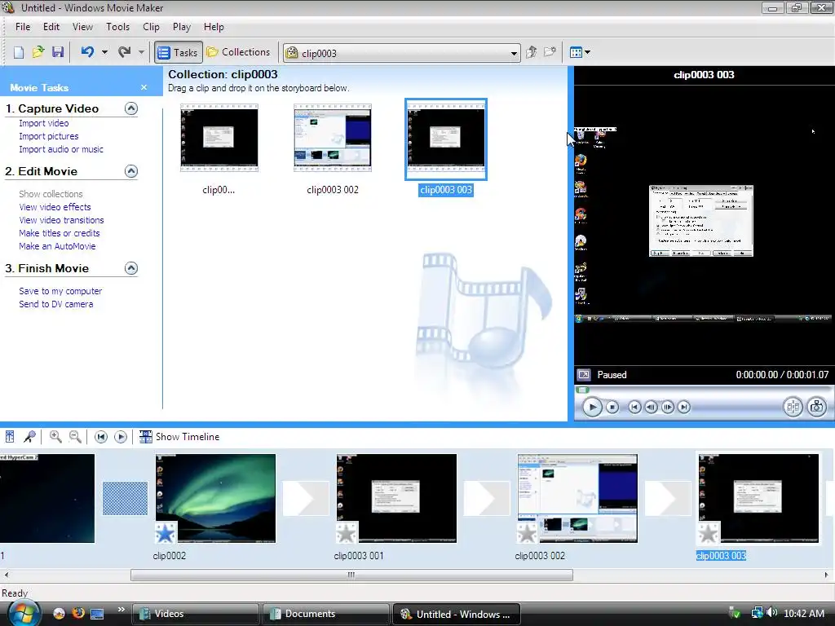835x626 pixels.
Task: Redo the last action
Action: 124,52
